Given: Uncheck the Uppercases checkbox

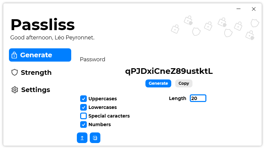Looking at the screenshot, I should pos(83,99).
